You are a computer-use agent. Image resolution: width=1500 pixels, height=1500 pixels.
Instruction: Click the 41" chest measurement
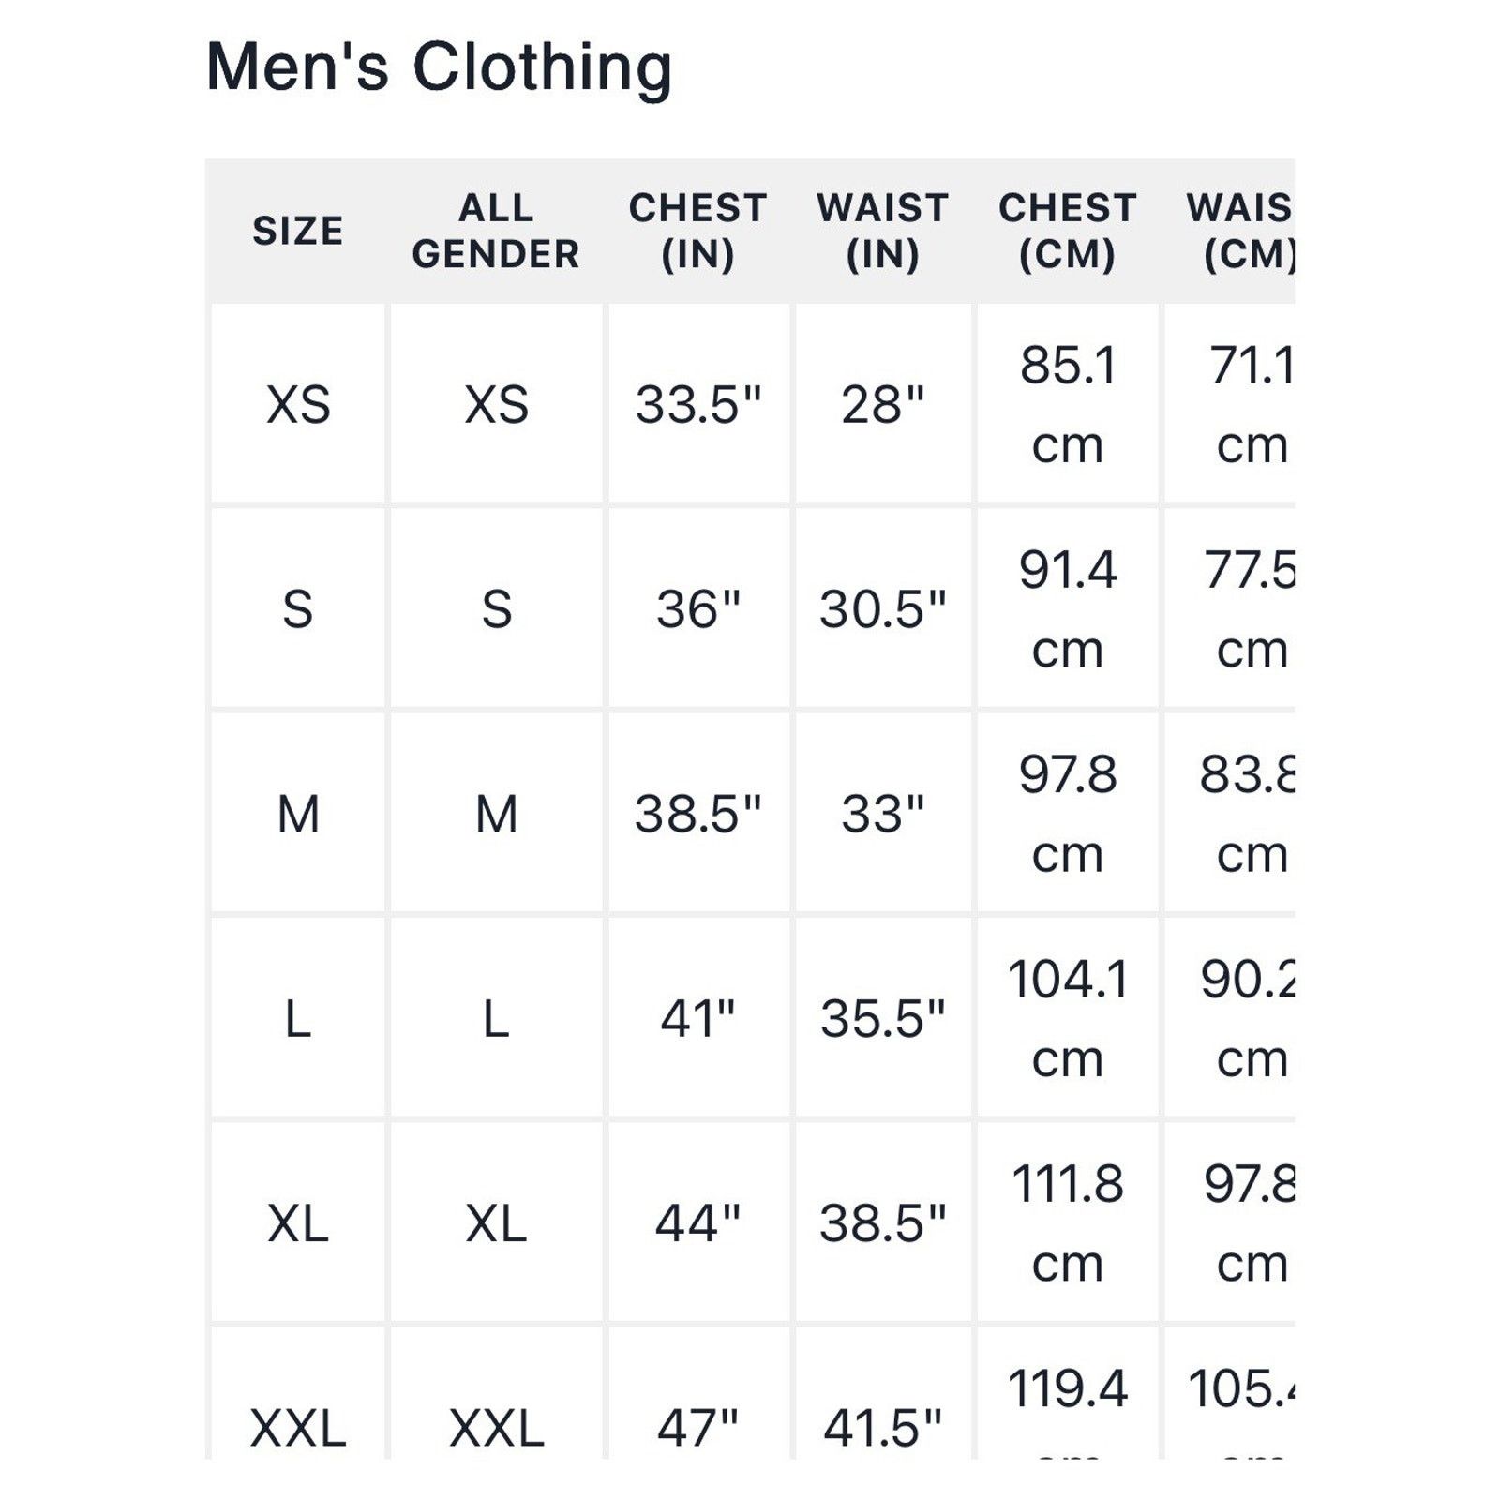(x=698, y=1019)
